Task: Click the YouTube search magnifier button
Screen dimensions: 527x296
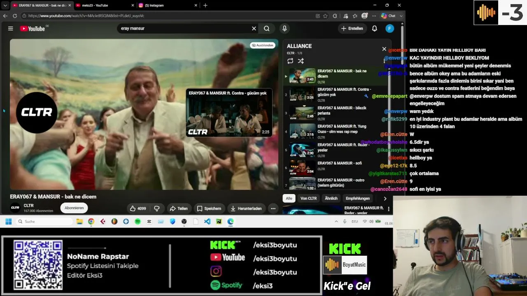Action: click(x=267, y=28)
